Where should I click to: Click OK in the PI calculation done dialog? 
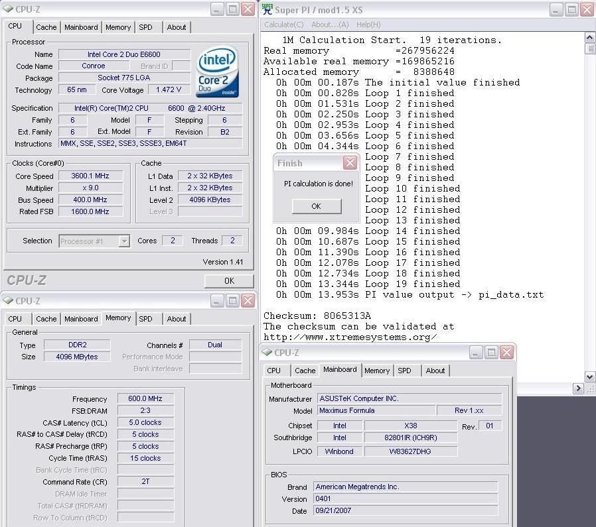tap(316, 206)
